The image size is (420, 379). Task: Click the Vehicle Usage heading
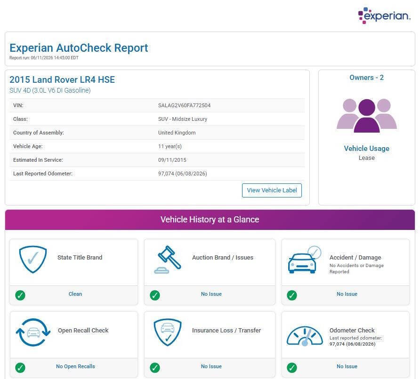366,149
